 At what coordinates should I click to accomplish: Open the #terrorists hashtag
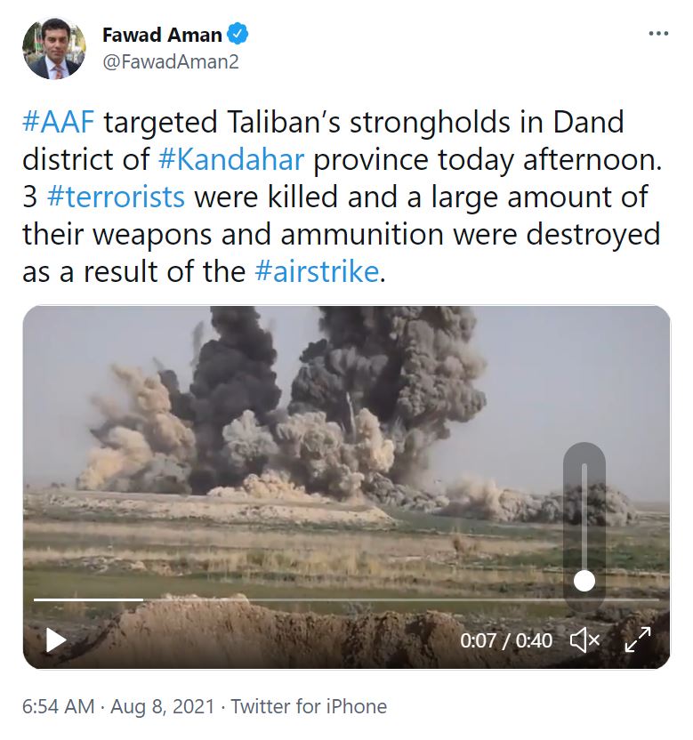[x=117, y=197]
